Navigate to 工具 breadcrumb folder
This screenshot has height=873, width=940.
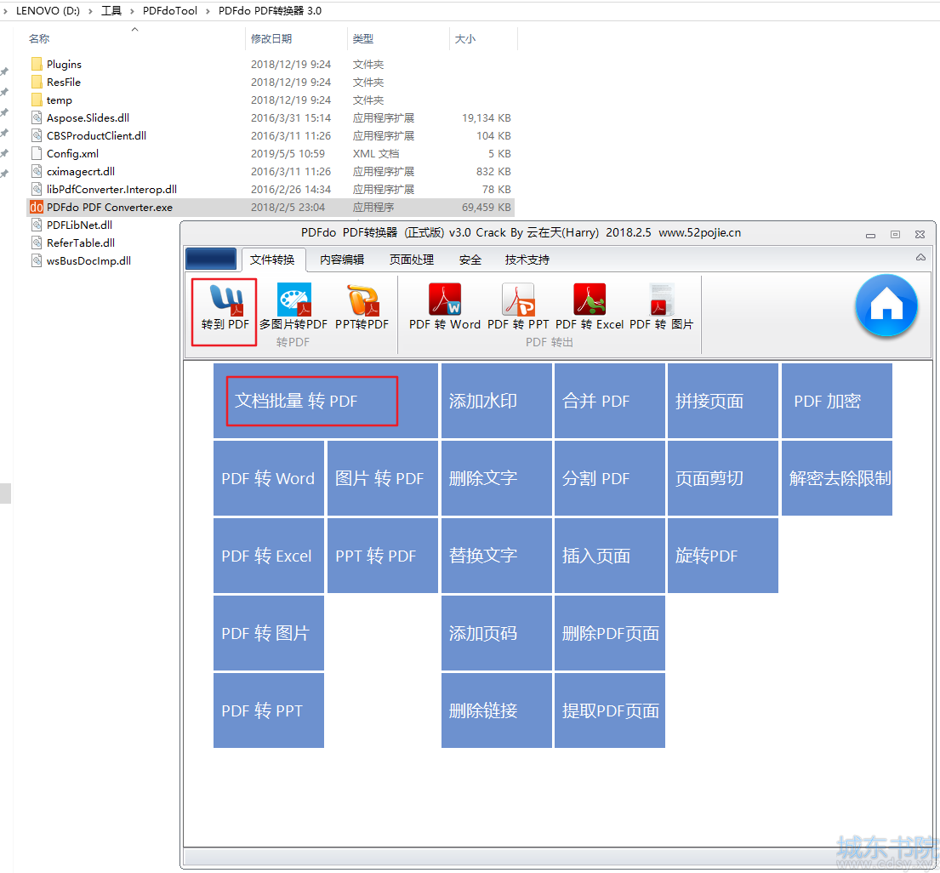[x=111, y=11]
